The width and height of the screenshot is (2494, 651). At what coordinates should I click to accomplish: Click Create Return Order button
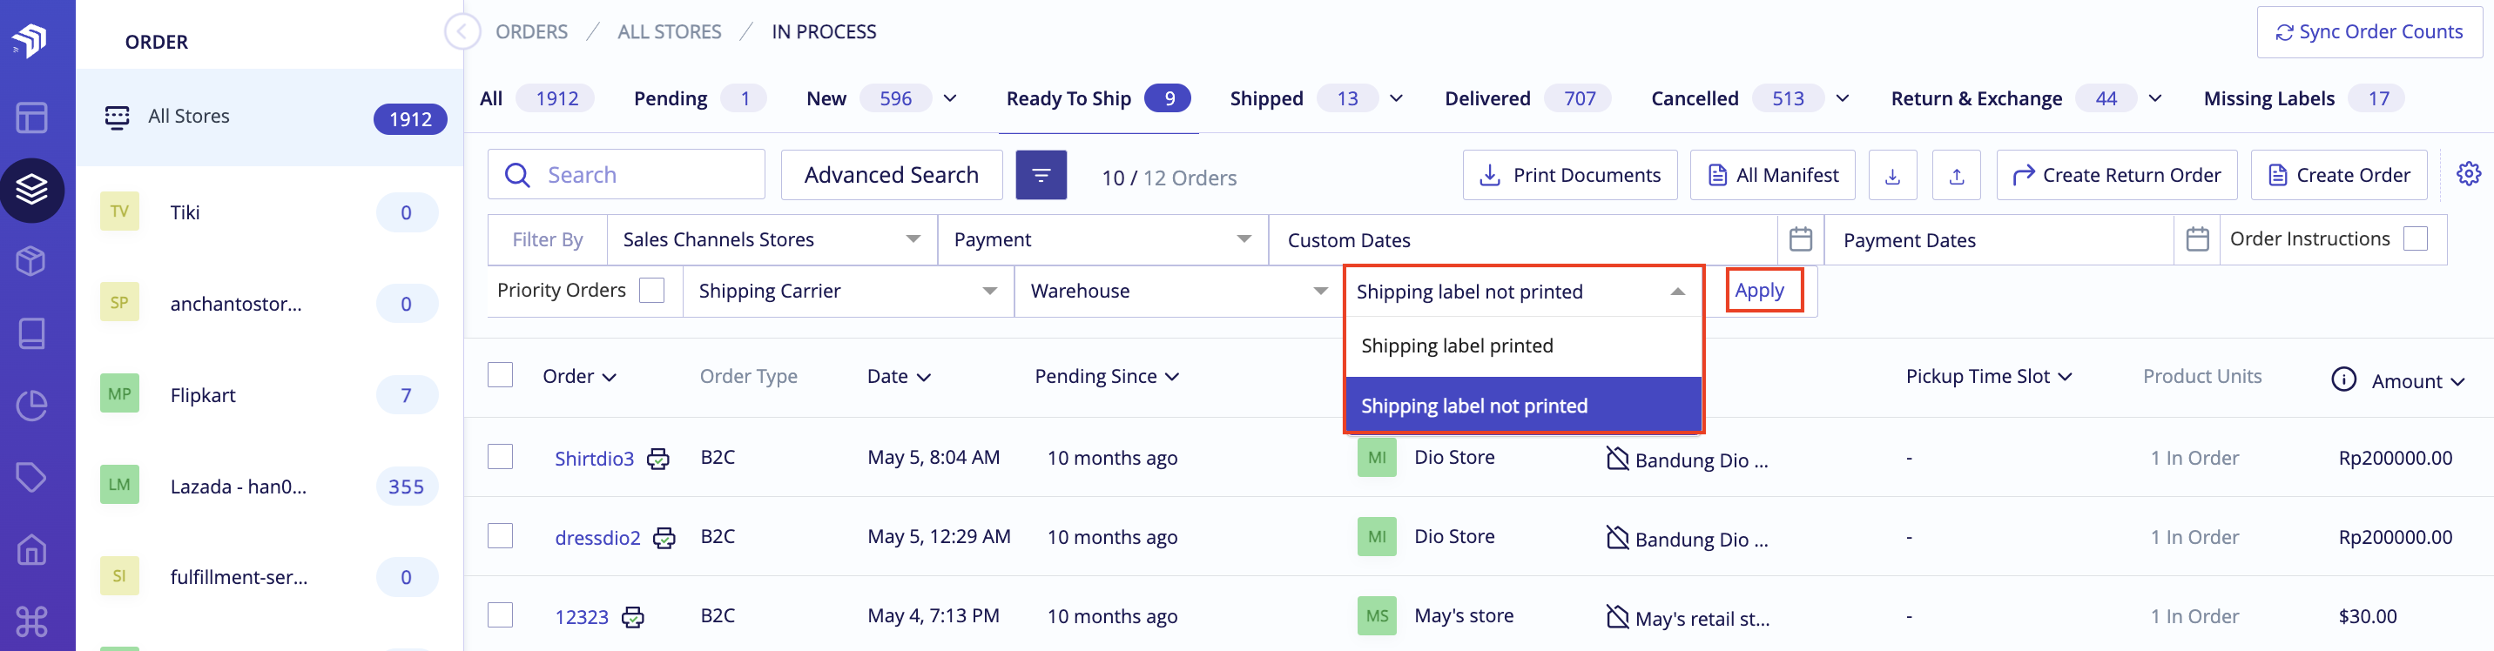(2116, 175)
